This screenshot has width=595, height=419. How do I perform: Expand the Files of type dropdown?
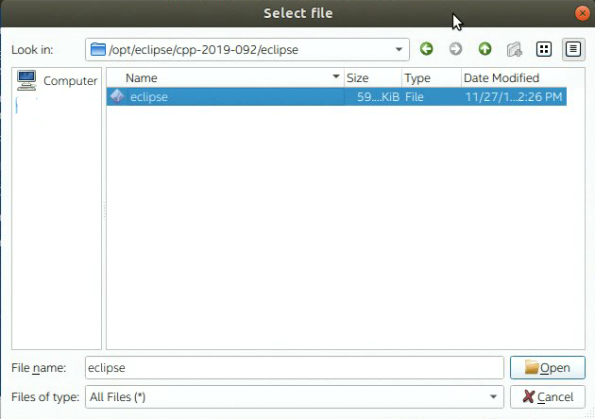pyautogui.click(x=493, y=396)
